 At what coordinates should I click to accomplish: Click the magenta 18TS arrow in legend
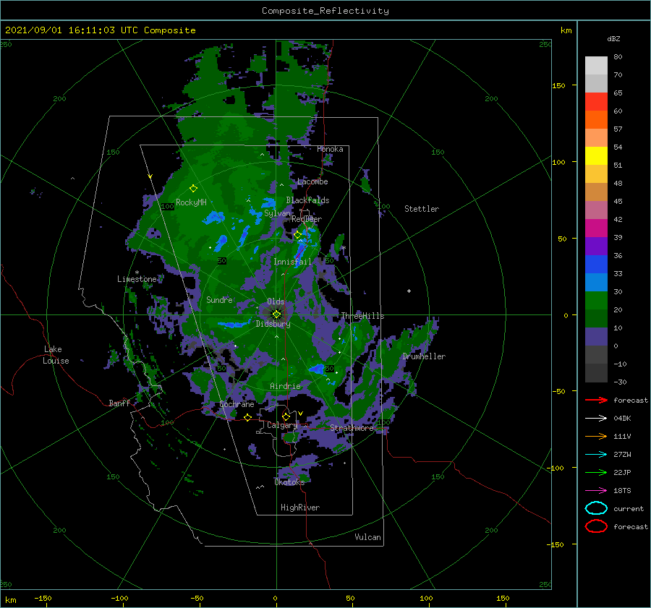point(596,491)
